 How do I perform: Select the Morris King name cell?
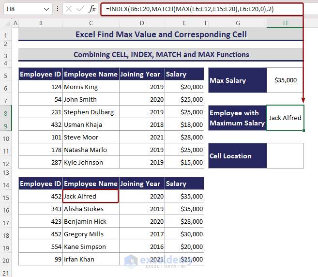[x=91, y=87]
